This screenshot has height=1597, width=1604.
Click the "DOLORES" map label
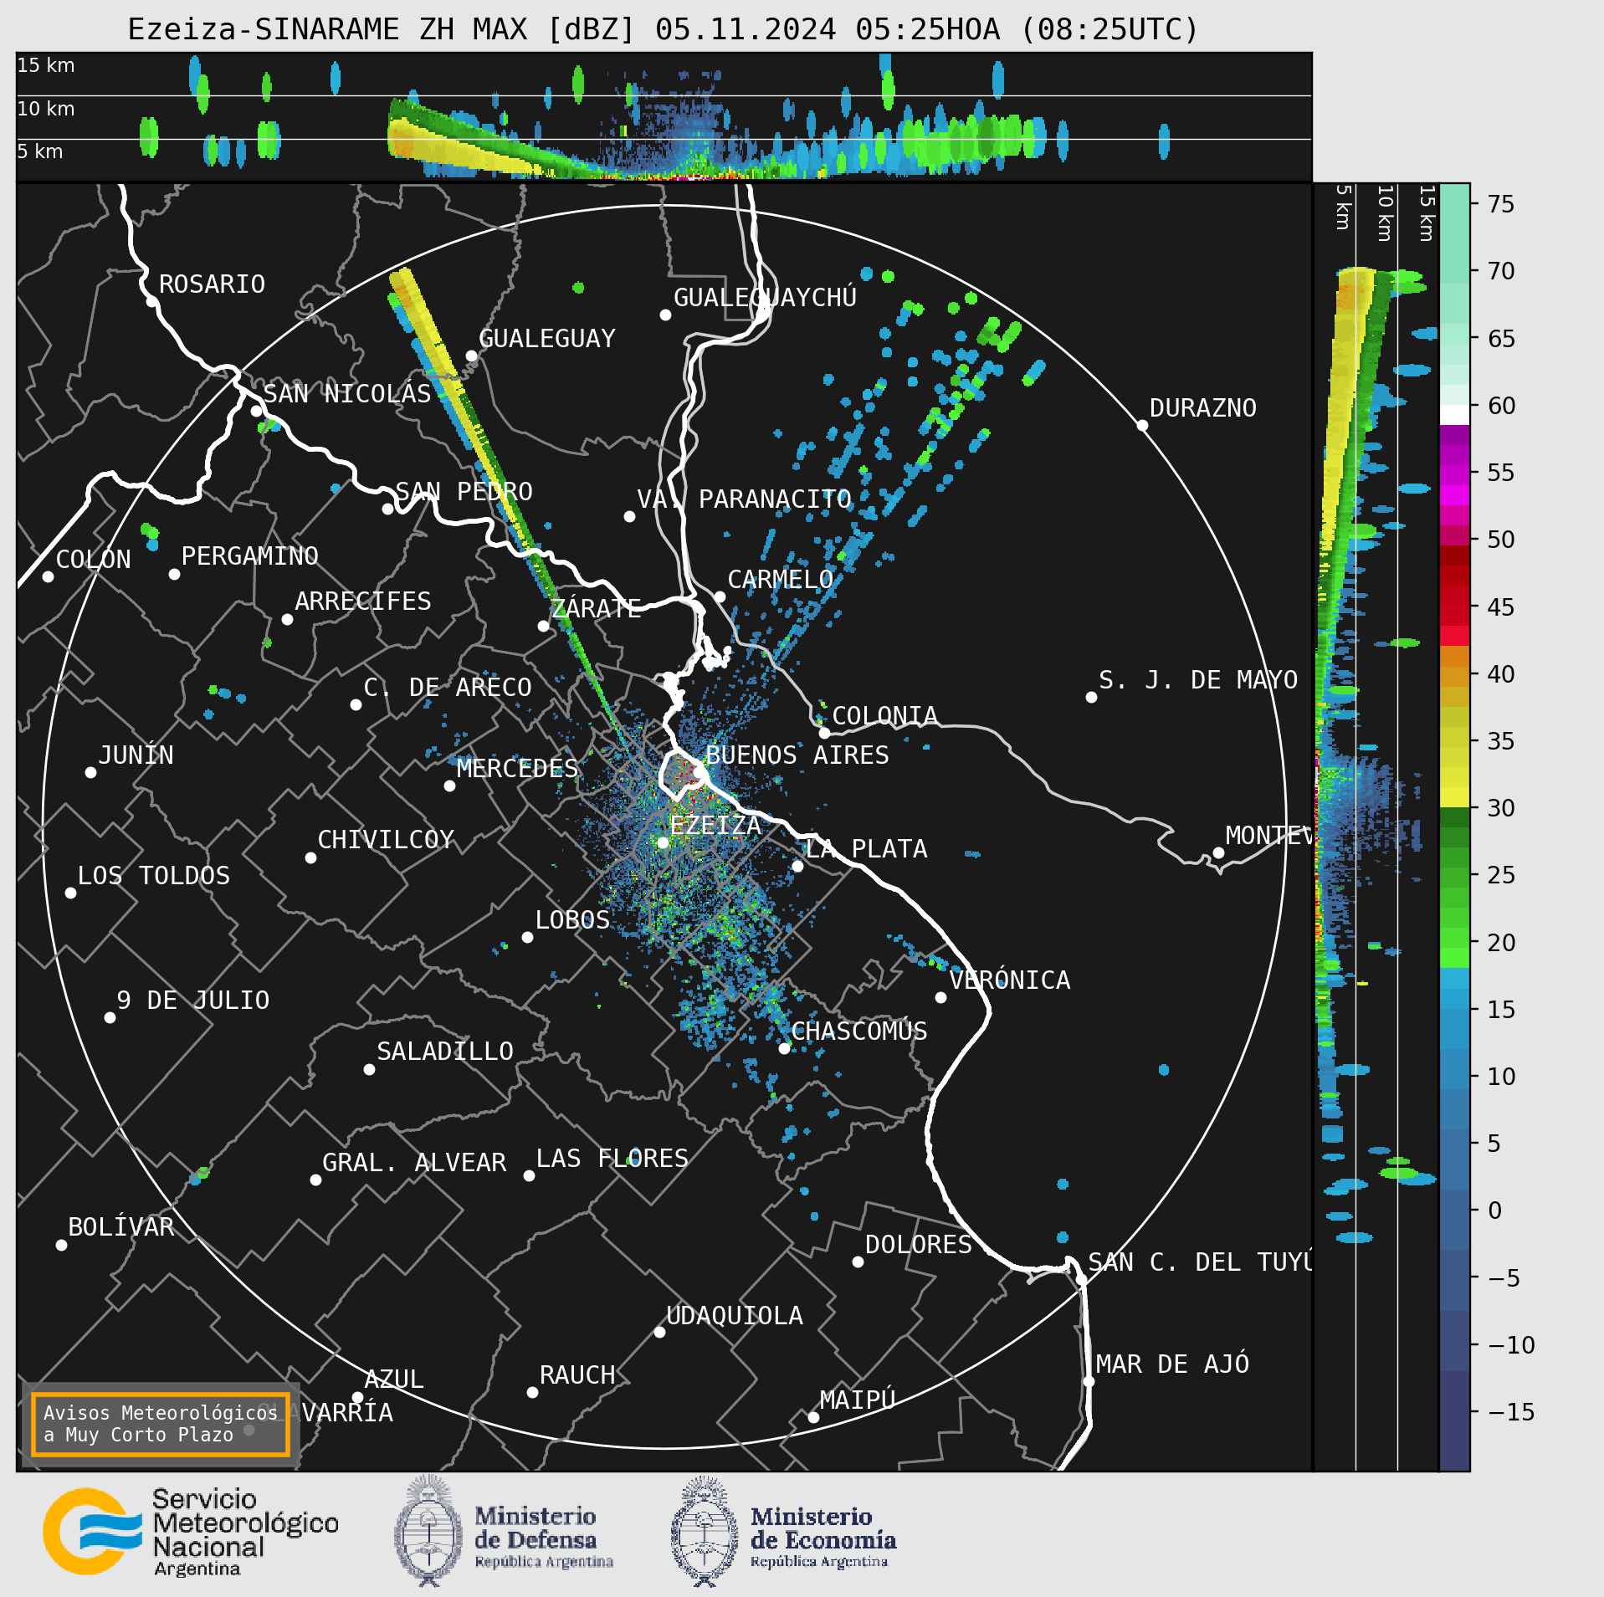click(x=918, y=1244)
